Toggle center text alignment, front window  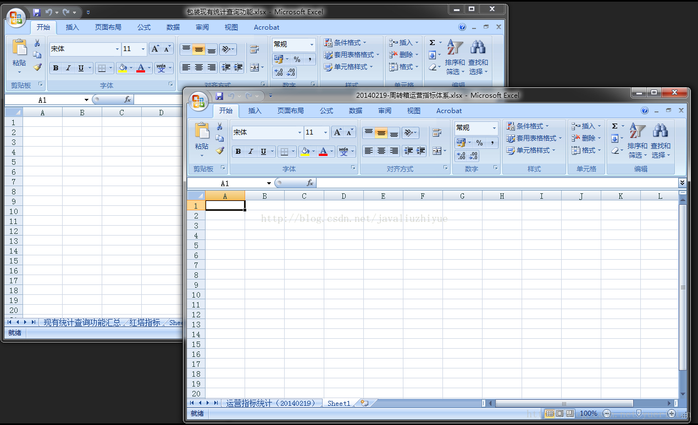coord(381,151)
